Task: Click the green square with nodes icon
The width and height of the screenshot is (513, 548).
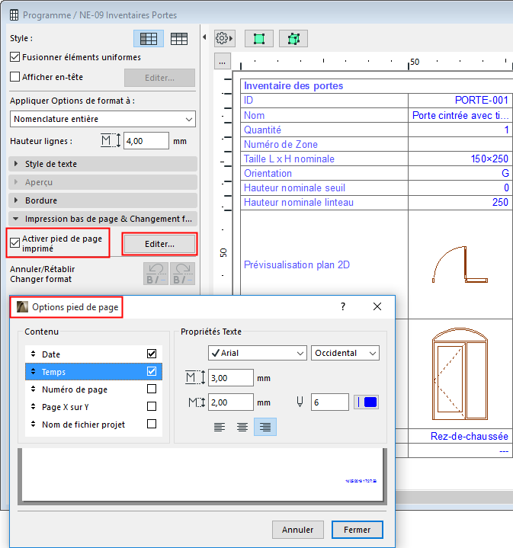Action: point(293,38)
